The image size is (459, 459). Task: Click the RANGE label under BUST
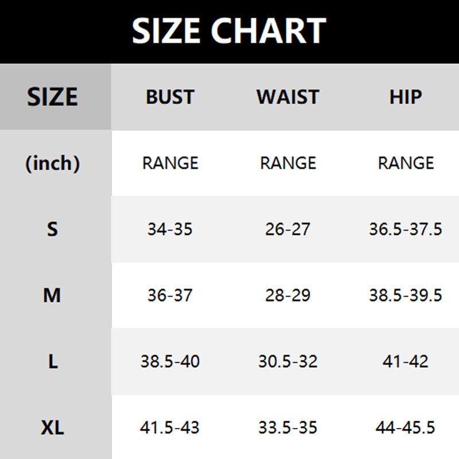point(170,164)
